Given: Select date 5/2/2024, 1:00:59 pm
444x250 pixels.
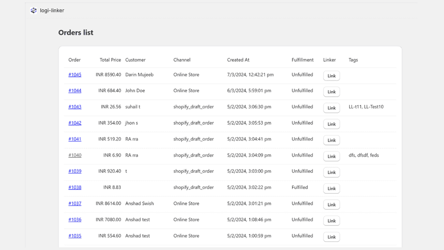Looking at the screenshot, I should pyautogui.click(x=249, y=236).
